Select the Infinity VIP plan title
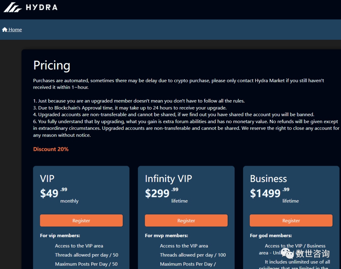The image size is (341, 269). [169, 179]
